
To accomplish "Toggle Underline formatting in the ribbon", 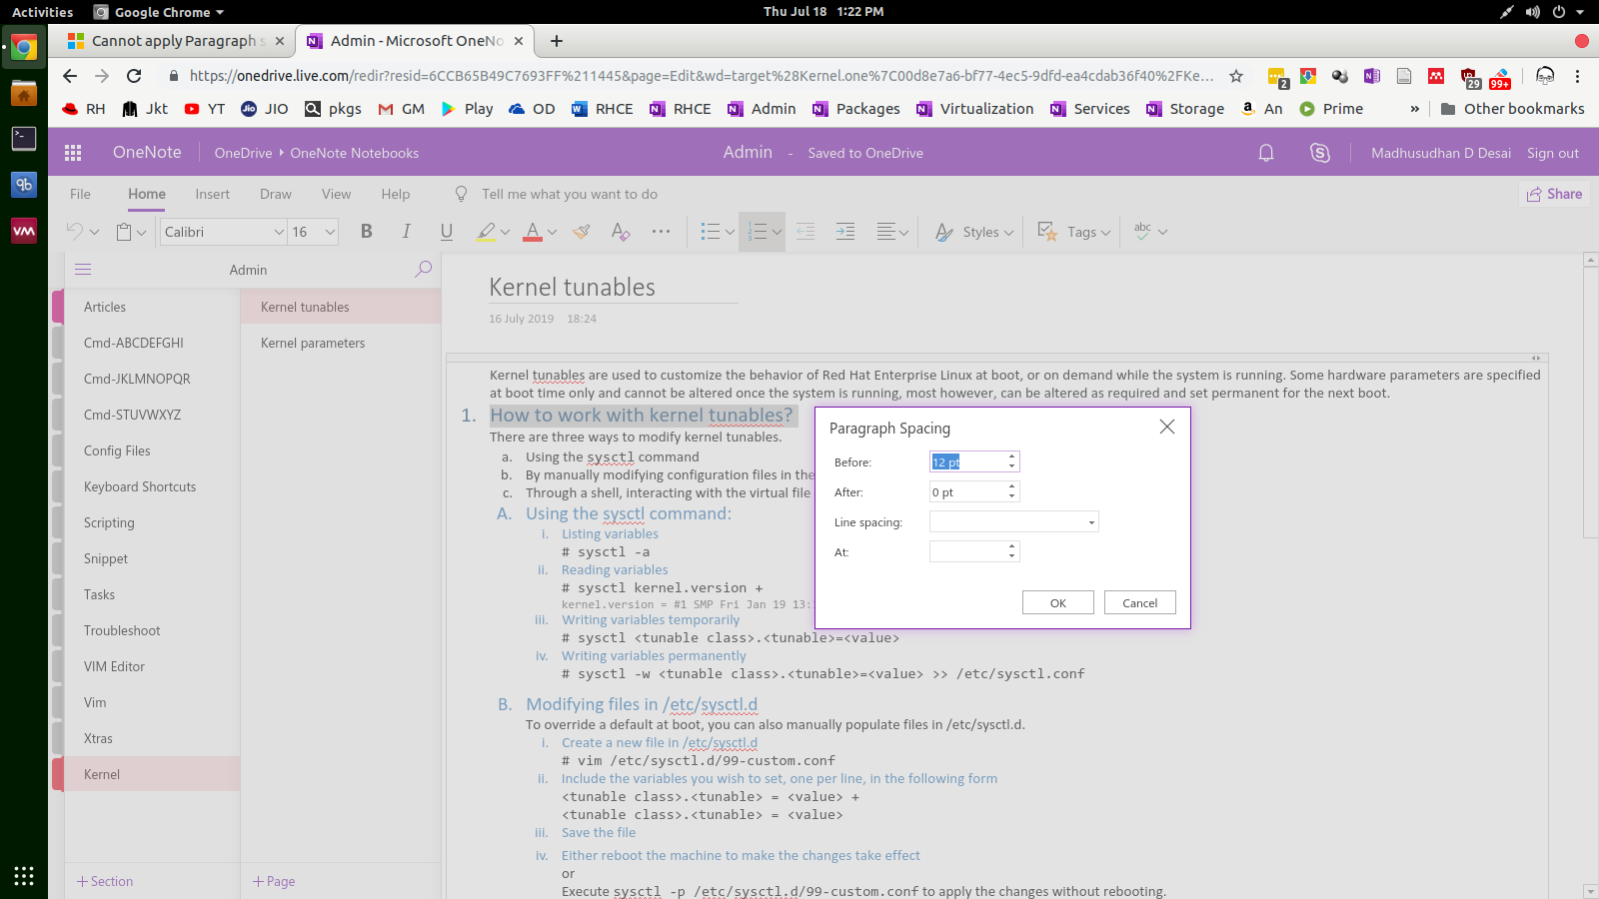I will (447, 232).
